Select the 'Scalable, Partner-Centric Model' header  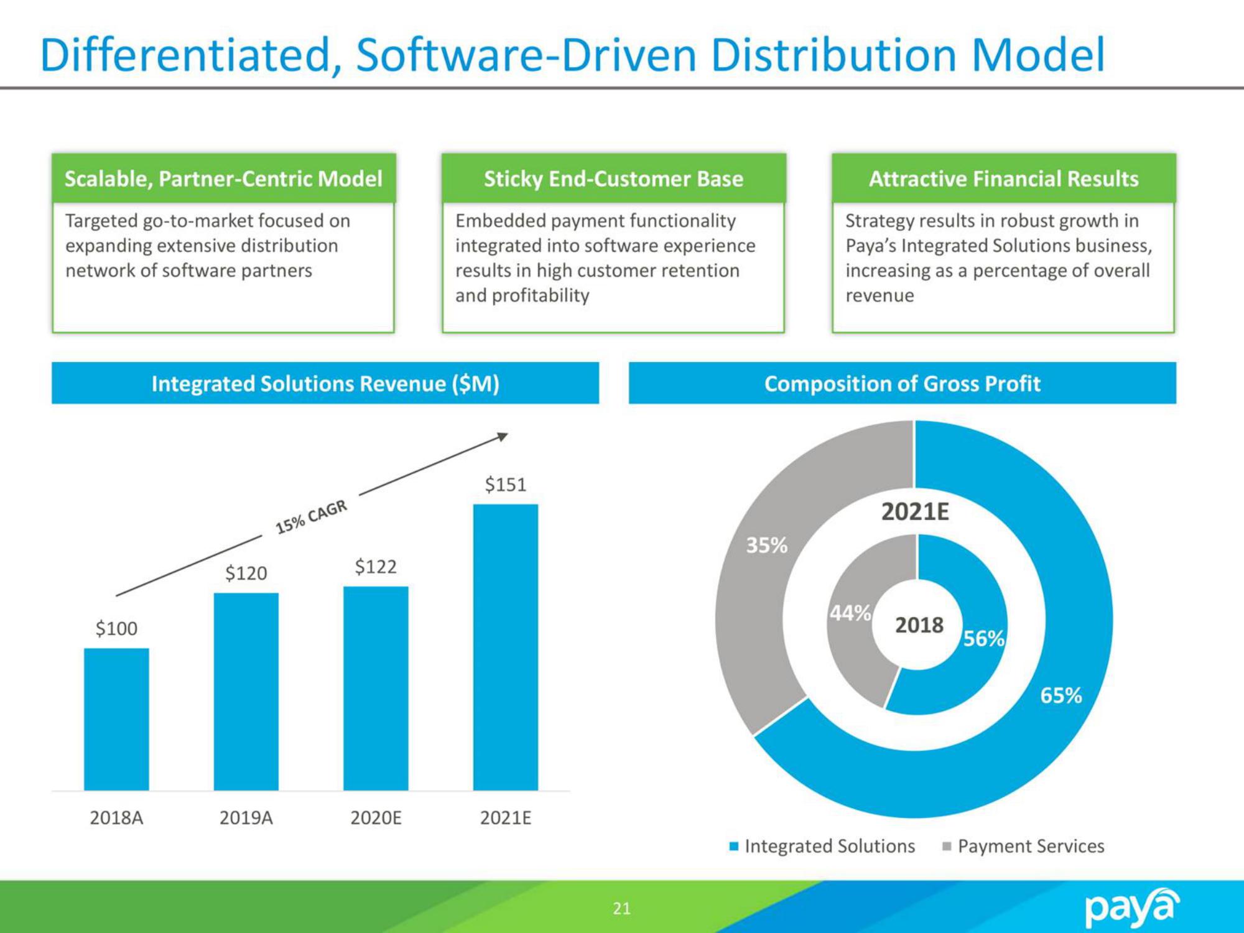[223, 179]
